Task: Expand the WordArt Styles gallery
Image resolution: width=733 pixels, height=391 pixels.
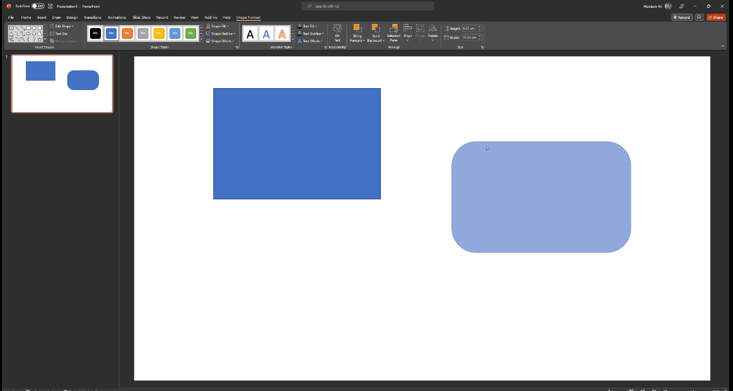Action: point(293,40)
